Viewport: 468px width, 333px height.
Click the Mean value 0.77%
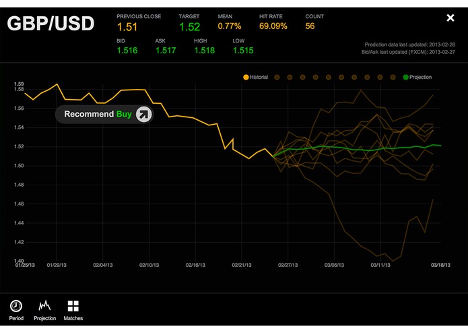230,26
